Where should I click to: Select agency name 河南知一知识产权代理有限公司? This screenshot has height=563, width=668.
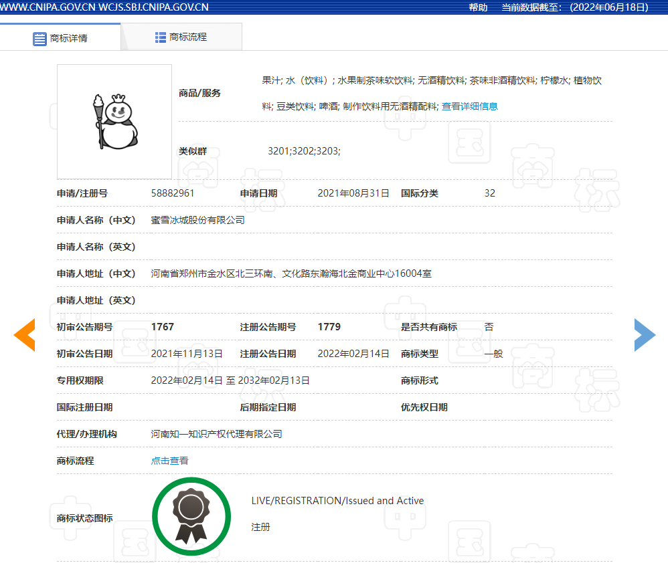216,434
